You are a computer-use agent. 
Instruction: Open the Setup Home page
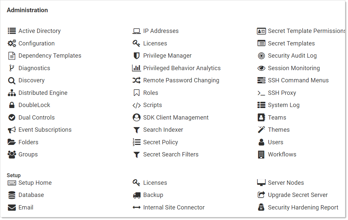click(x=35, y=183)
